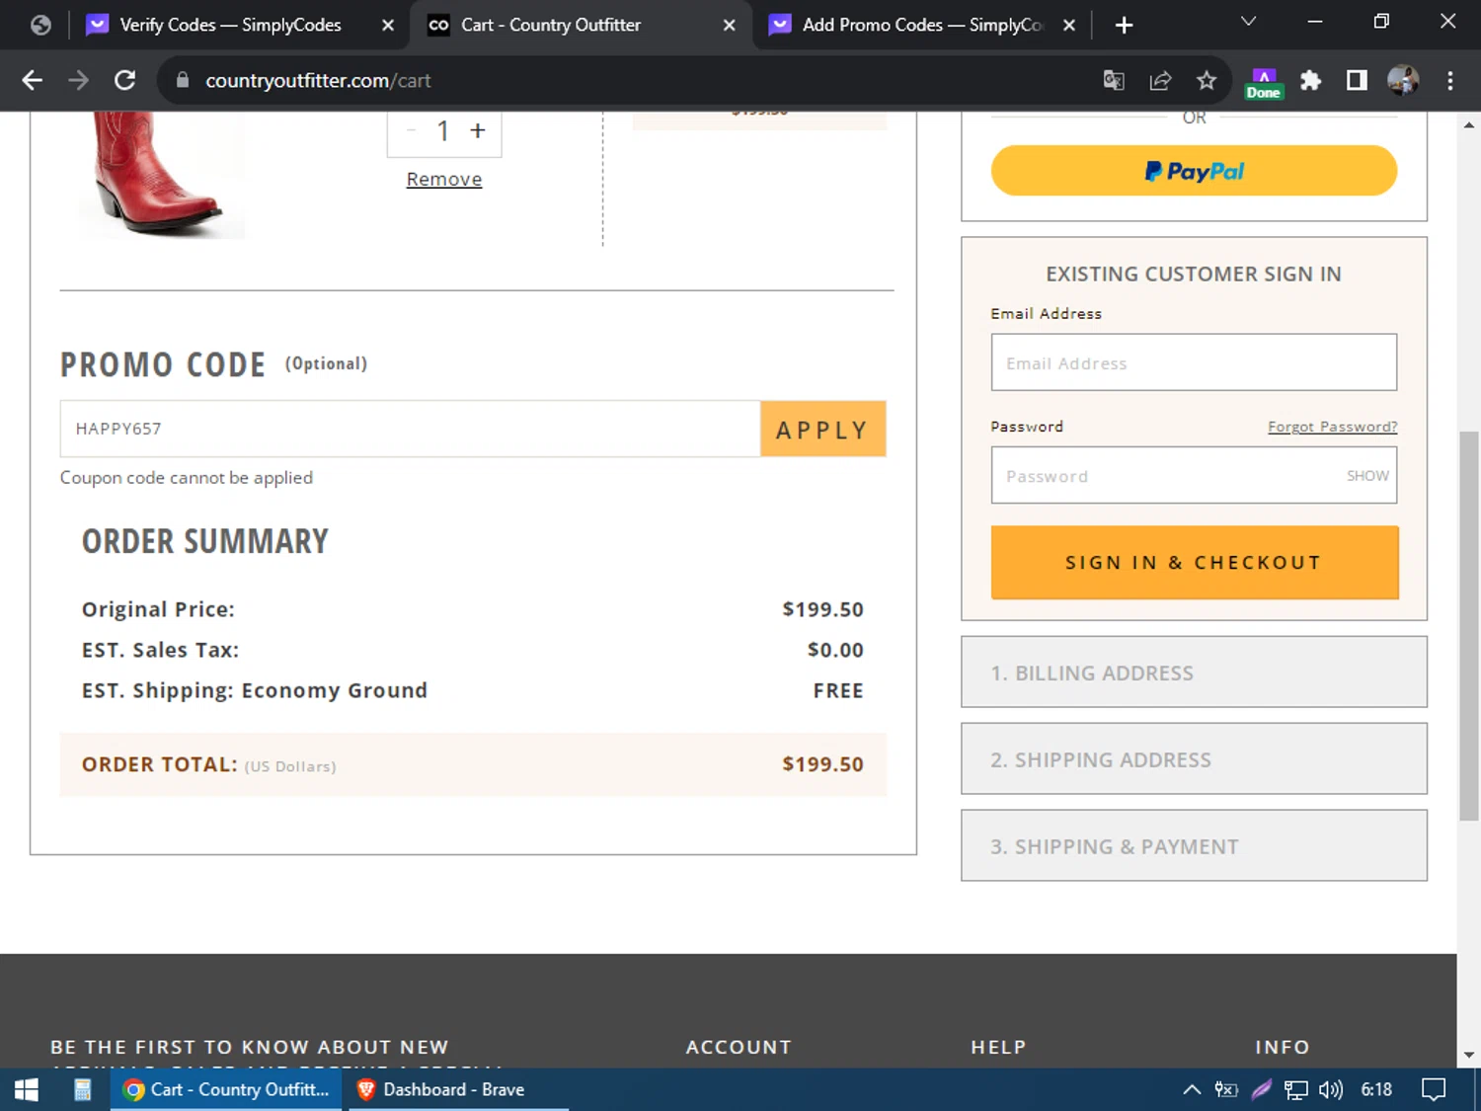Open network tray icon

(x=1295, y=1089)
